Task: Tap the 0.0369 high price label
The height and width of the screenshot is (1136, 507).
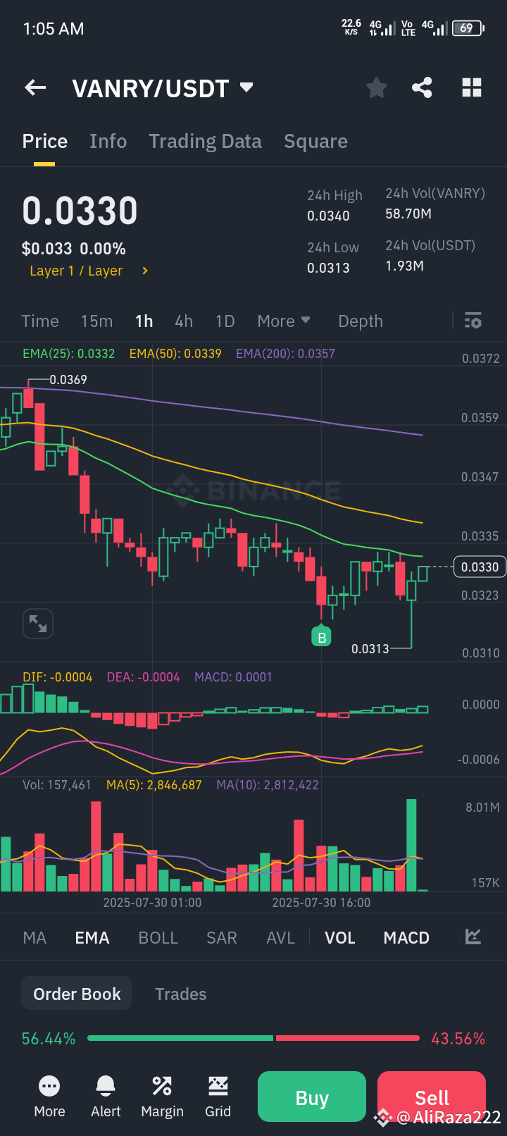Action: 68,380
